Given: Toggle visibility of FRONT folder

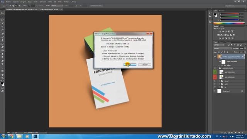Looking at the screenshot, I should 215,81.
